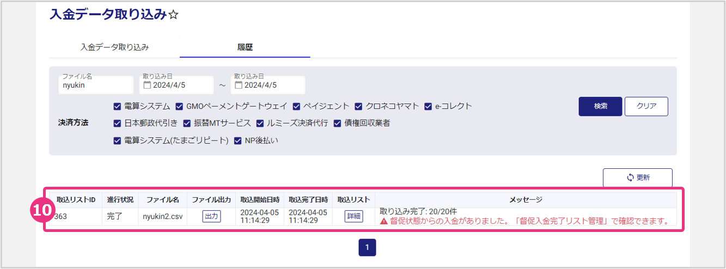The image size is (726, 269).
Task: Click the ファイル名 input field
Action: pyautogui.click(x=95, y=85)
